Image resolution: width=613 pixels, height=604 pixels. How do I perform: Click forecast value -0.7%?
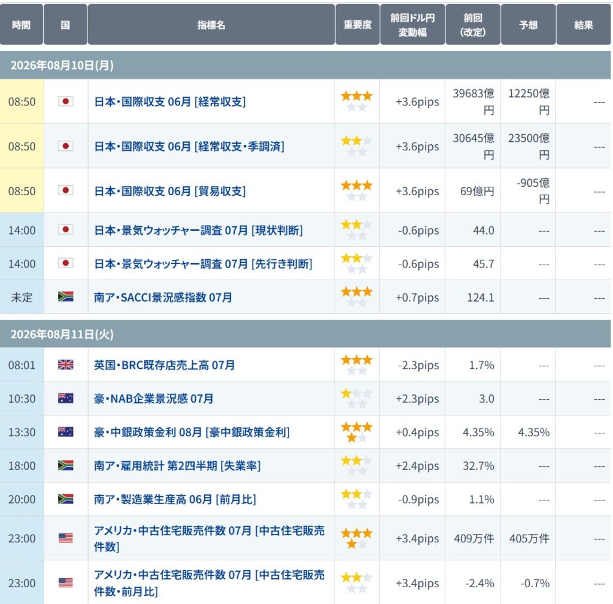[x=535, y=583]
